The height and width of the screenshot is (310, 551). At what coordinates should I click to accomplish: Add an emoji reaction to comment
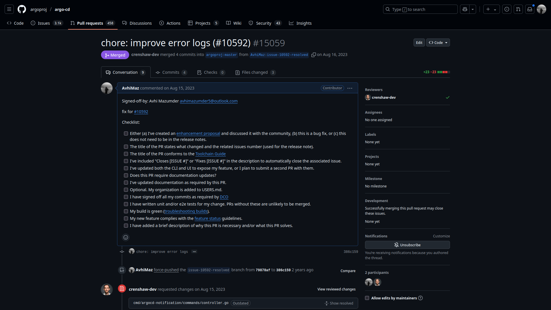click(x=126, y=237)
